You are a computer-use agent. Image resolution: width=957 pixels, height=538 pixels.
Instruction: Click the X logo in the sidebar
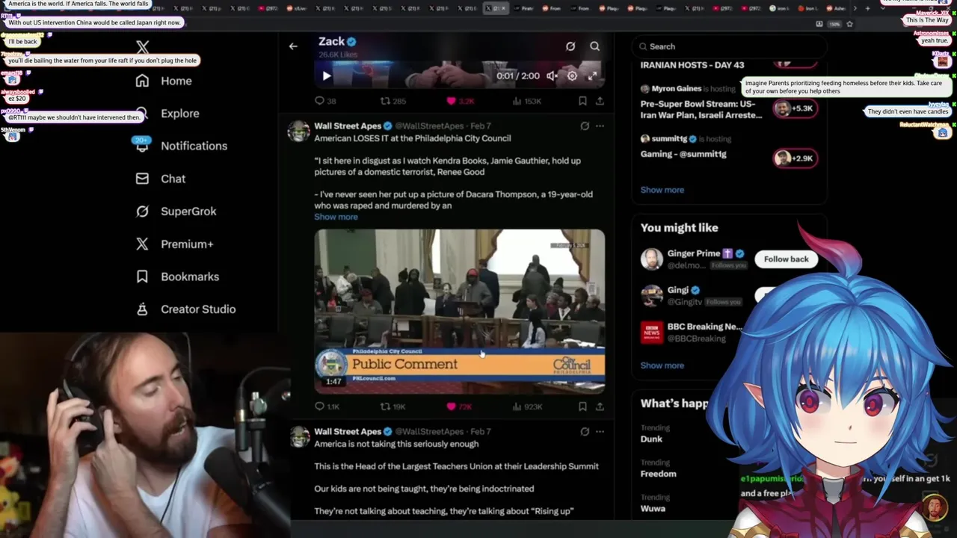(x=143, y=48)
